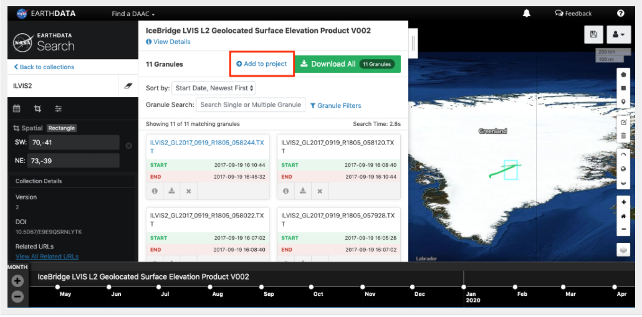Viewport: 642px width, 317px height.
Task: Click Download All 11 Granules button
Action: tap(348, 64)
